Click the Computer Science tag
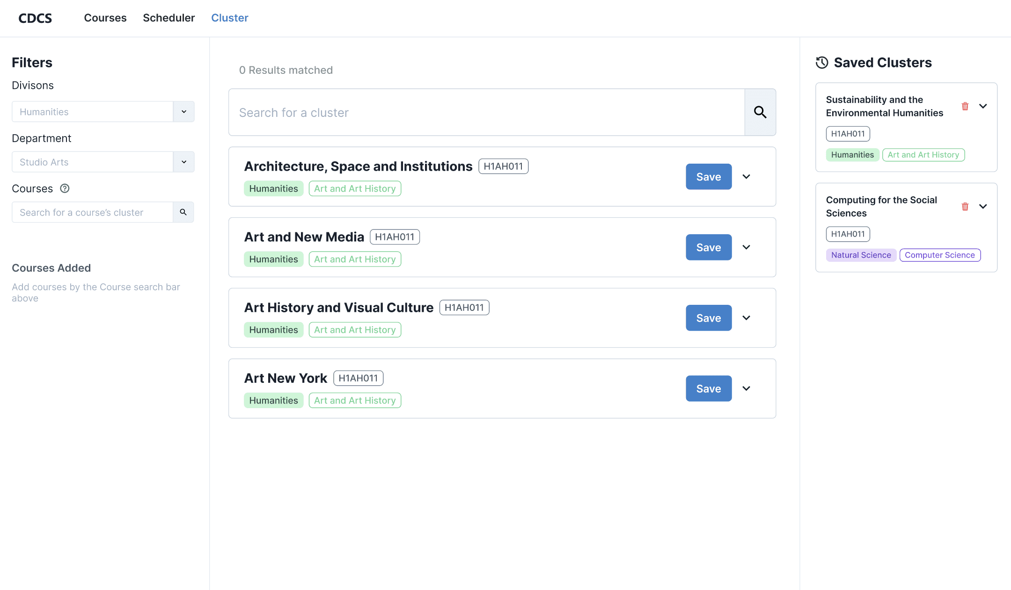 (939, 255)
